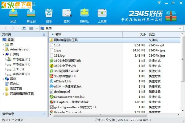This screenshot has height=123, width=185.
Task: Click the vertical scrollbar thumb in file list
Action: click(183, 59)
